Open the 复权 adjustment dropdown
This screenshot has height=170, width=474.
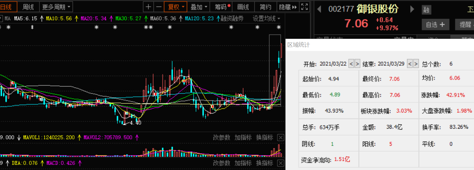click(x=176, y=7)
